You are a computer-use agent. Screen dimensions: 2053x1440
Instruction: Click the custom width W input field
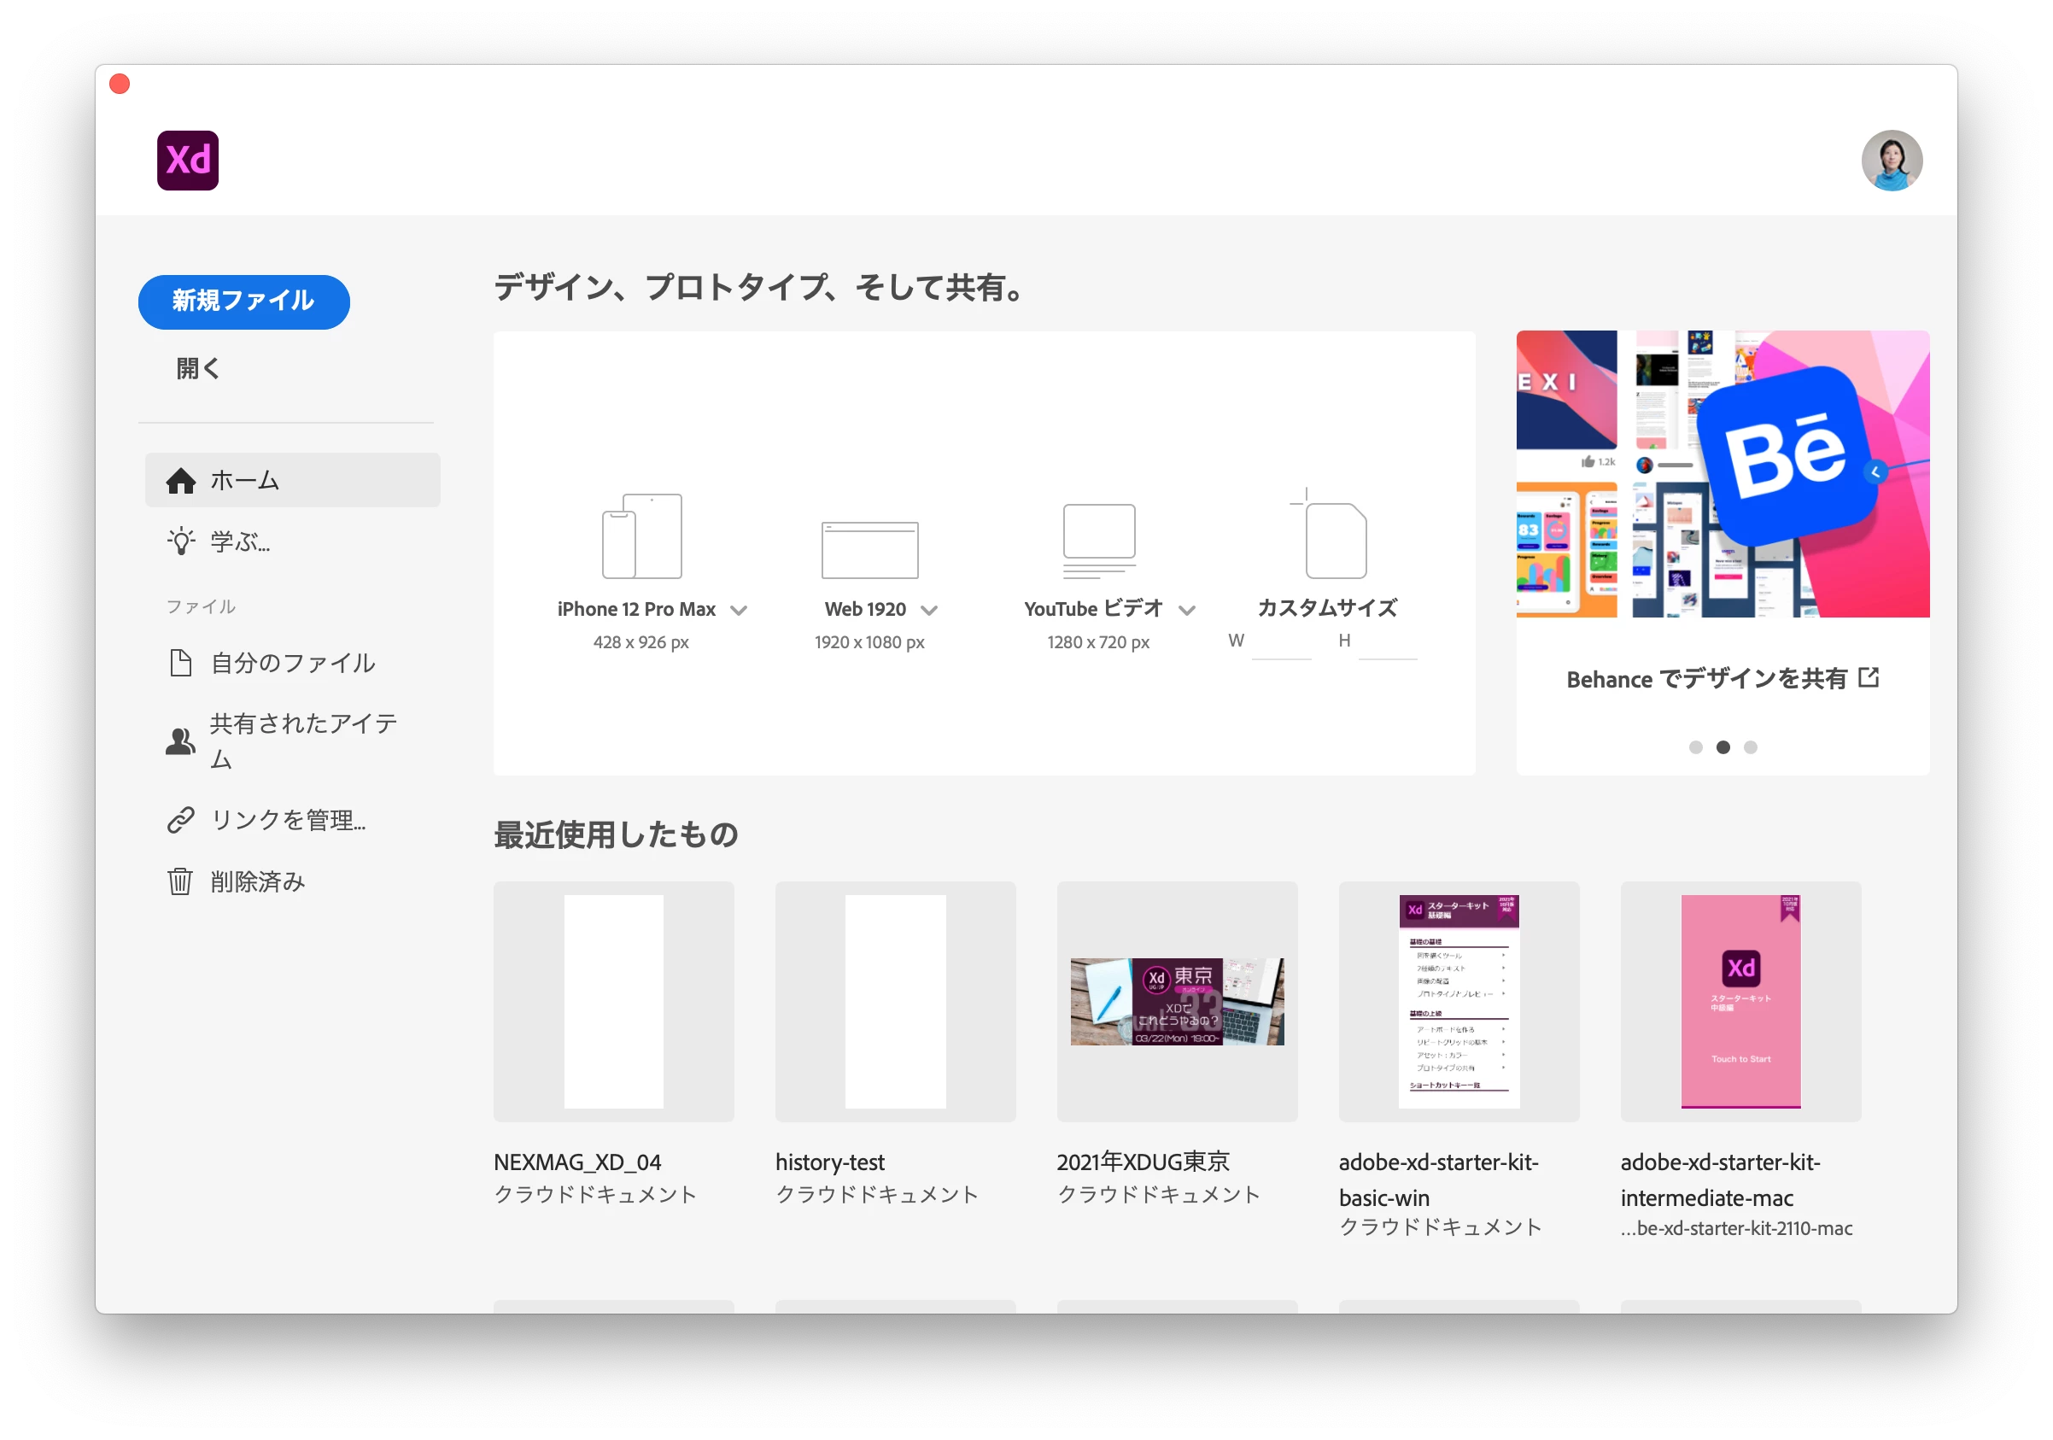[1280, 644]
